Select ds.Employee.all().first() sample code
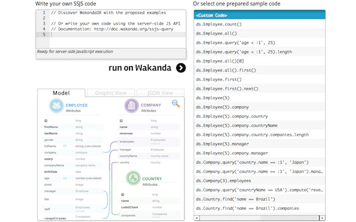This screenshot has height=222, width=356. (260, 70)
